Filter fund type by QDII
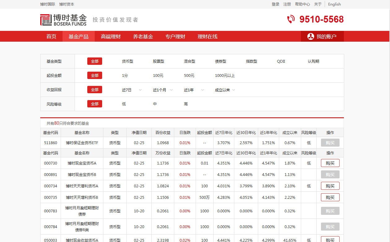Viewport: 390px width, 242px height. point(281,61)
